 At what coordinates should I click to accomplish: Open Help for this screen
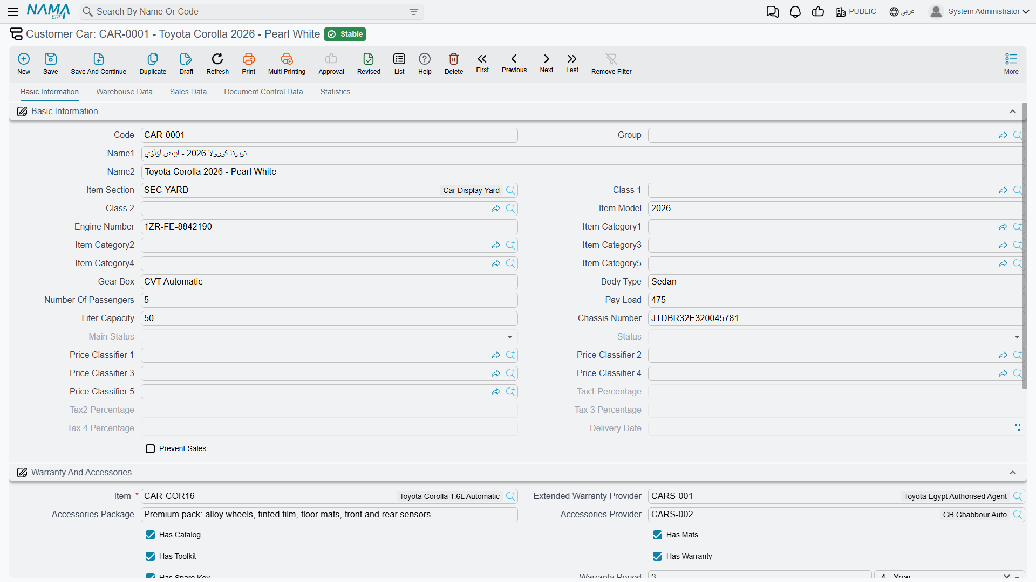(425, 59)
